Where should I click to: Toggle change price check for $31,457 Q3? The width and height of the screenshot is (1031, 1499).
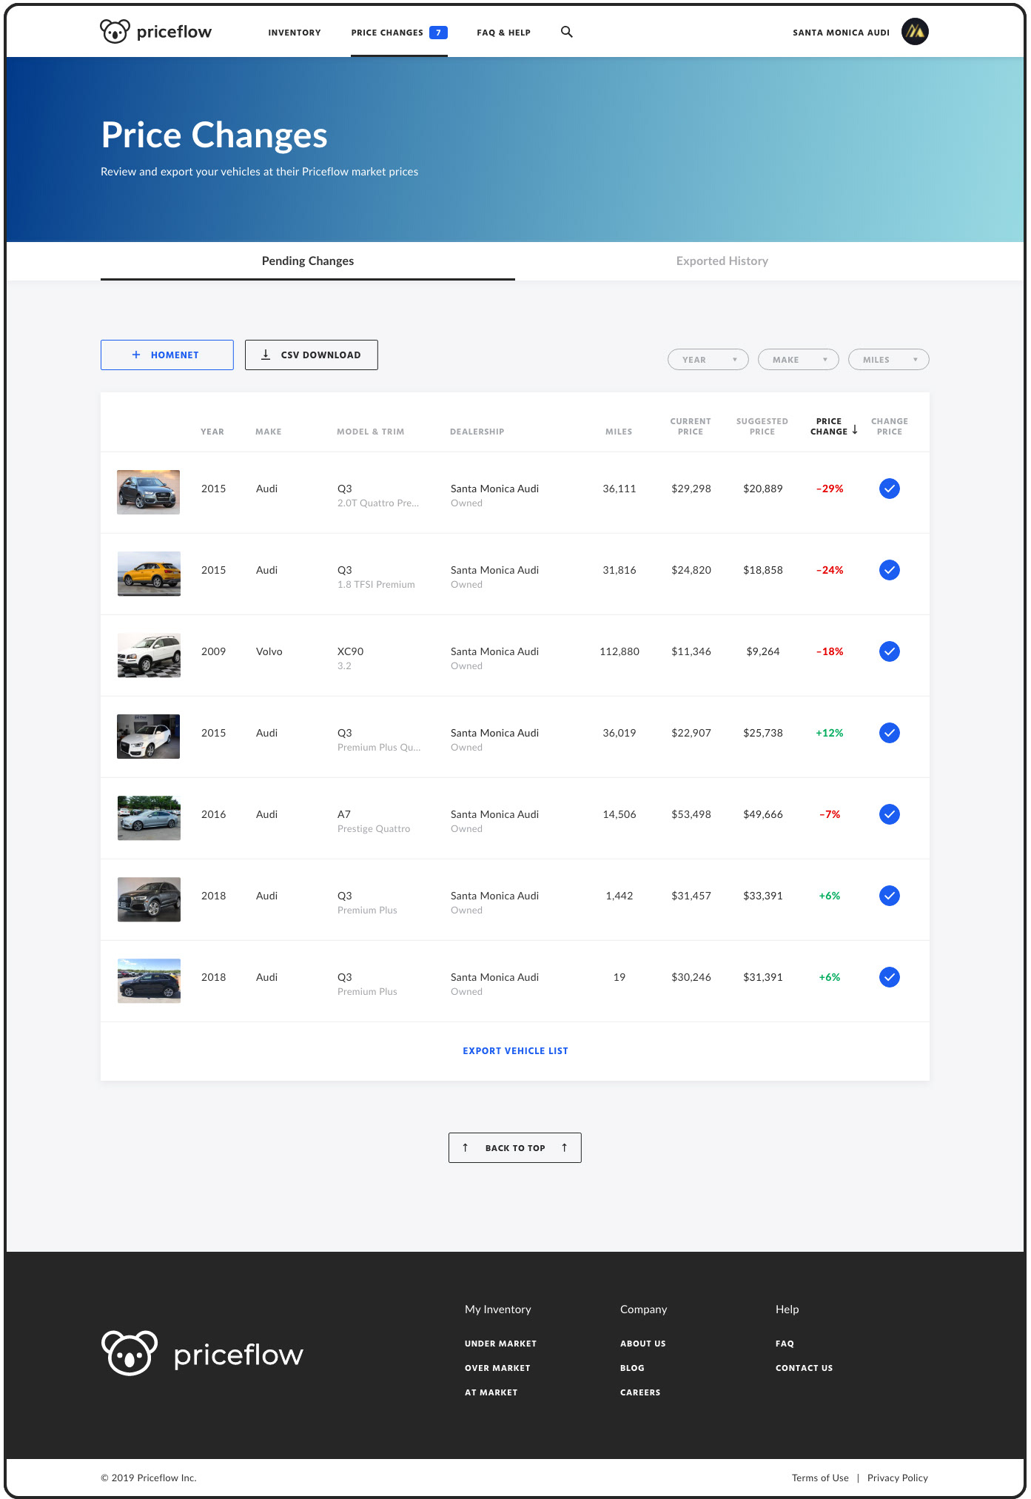point(890,896)
